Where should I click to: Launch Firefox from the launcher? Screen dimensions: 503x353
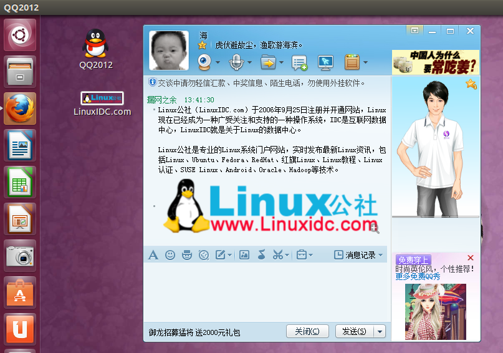20,109
